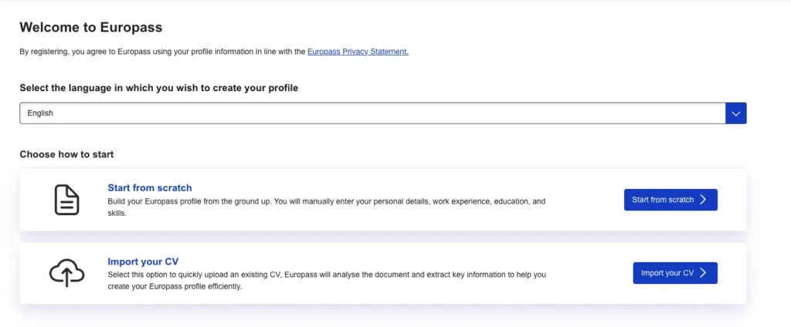Click the cloud upload icon for Import CV
Screen dimensions: 791x327
tap(66, 273)
